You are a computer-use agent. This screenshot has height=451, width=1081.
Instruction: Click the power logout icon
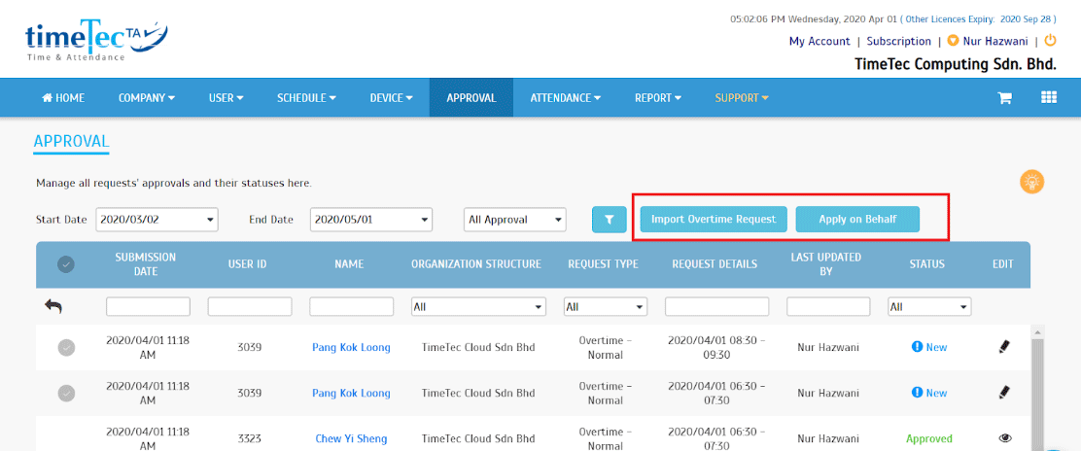[1051, 41]
